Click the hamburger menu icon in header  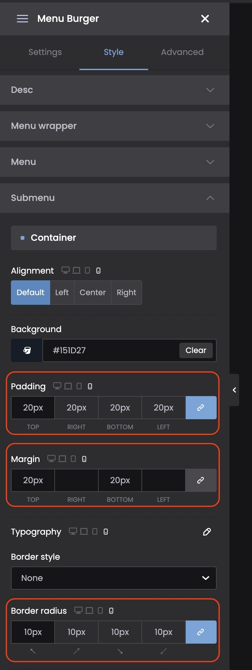pyautogui.click(x=22, y=19)
